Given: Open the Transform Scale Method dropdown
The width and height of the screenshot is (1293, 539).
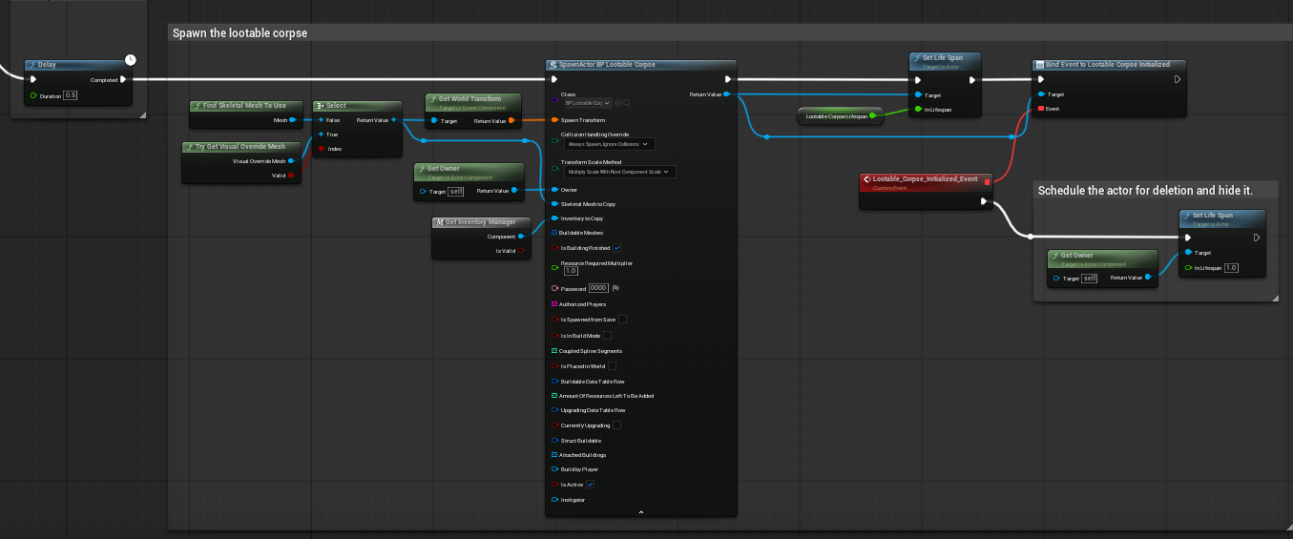Looking at the screenshot, I should (618, 172).
